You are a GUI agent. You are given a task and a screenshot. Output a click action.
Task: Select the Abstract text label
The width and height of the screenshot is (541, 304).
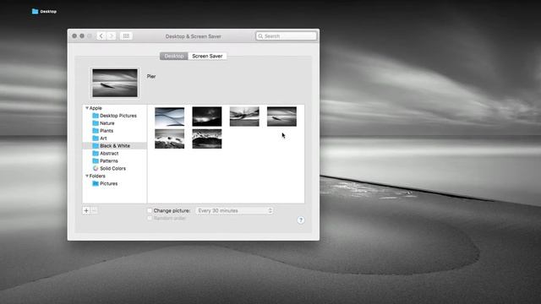[x=109, y=154]
